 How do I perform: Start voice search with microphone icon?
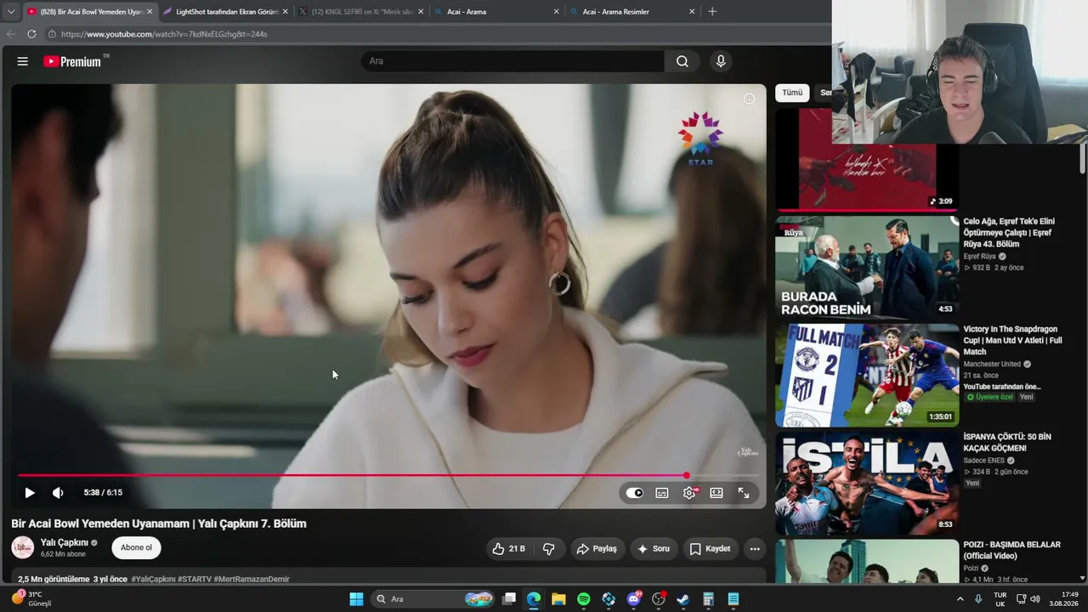[721, 61]
